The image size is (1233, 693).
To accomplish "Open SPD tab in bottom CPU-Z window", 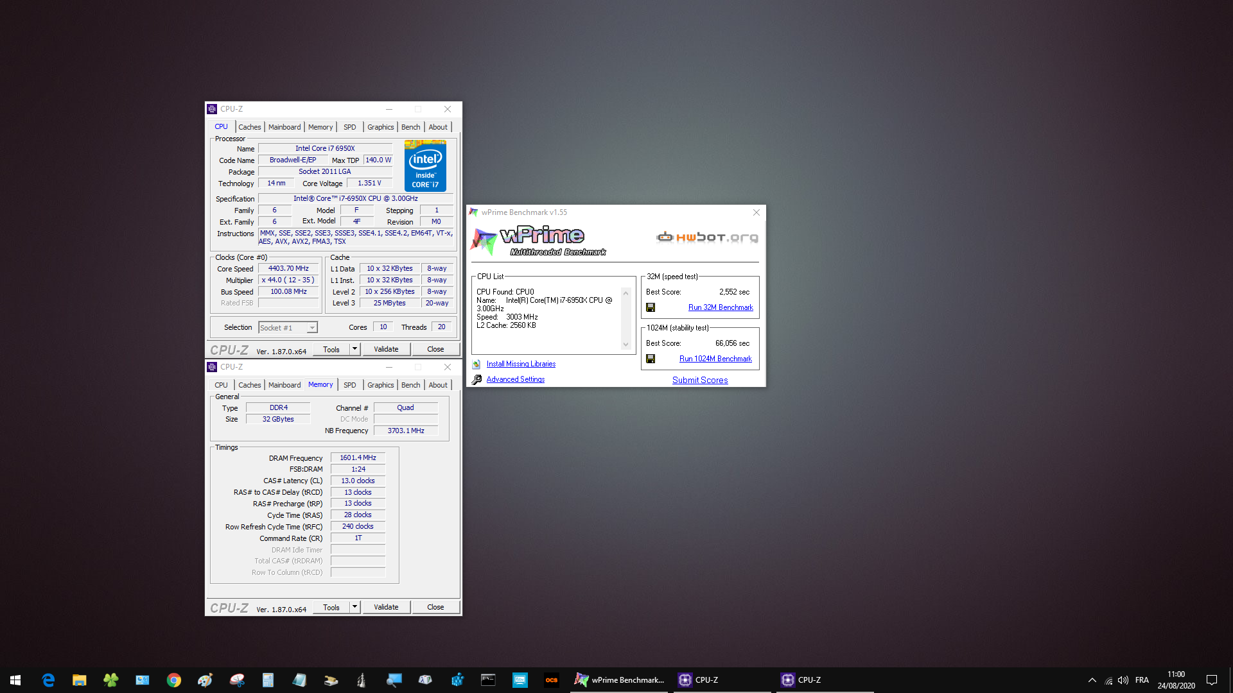I will [350, 385].
